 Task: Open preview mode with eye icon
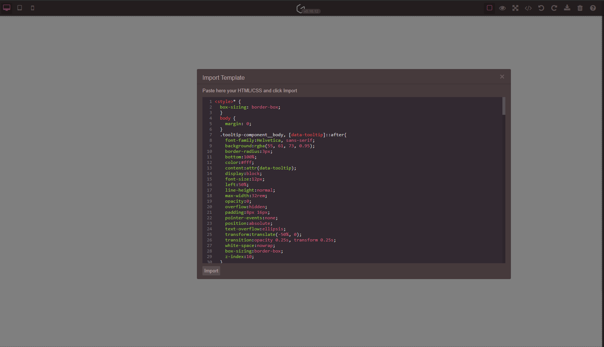pos(502,7)
